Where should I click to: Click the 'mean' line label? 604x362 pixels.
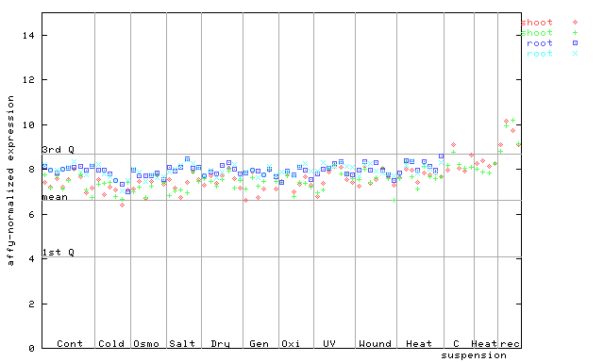click(x=55, y=197)
